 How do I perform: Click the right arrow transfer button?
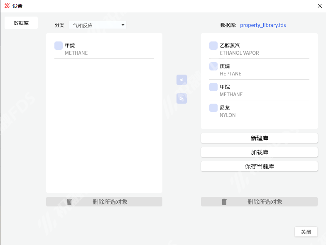(x=181, y=99)
